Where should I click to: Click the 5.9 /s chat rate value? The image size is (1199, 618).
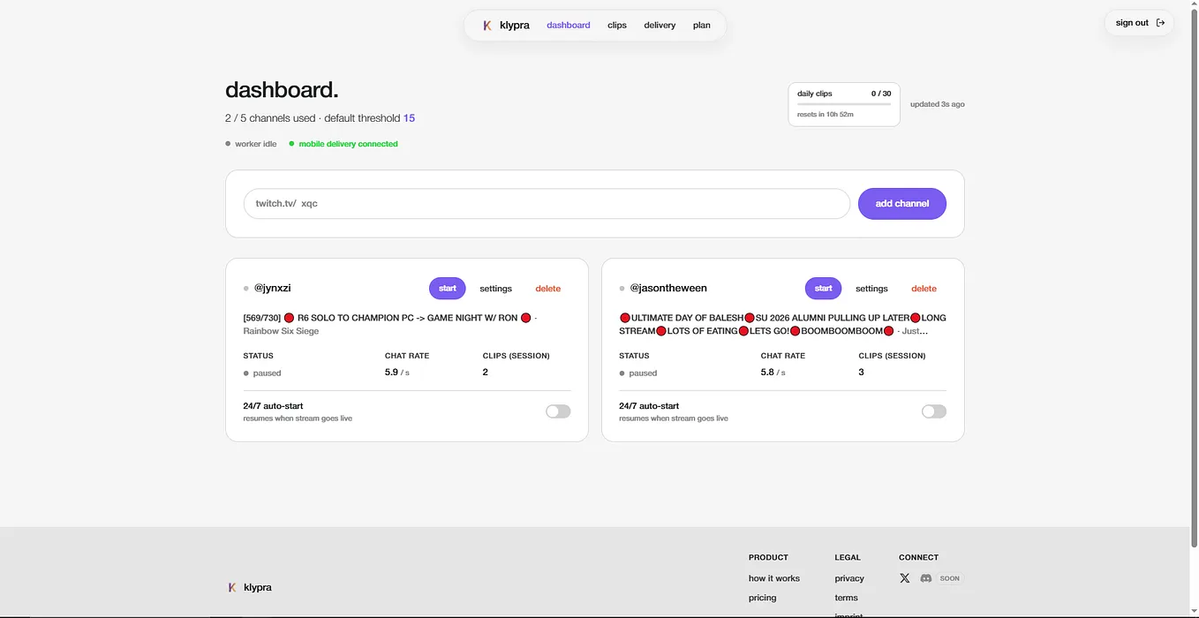[397, 373]
